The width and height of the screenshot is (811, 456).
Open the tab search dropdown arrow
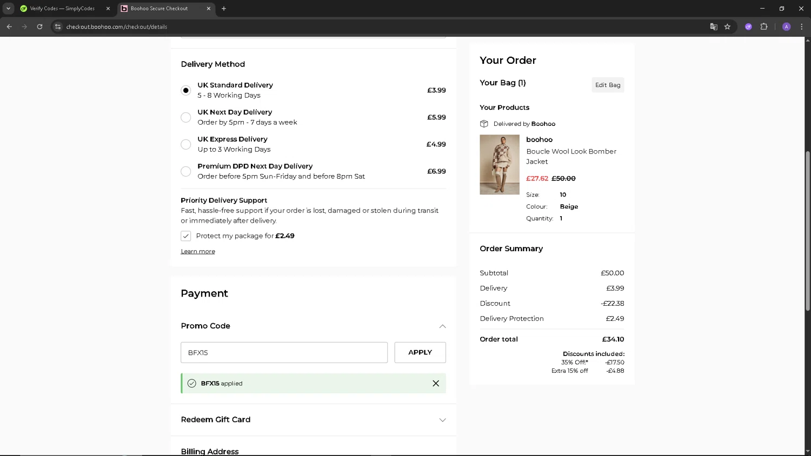coord(8,9)
